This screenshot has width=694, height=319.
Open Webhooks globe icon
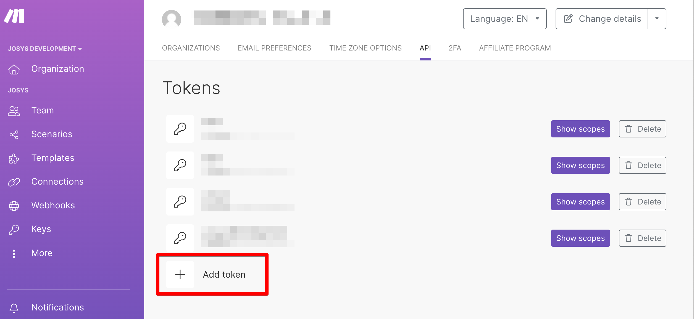click(14, 206)
